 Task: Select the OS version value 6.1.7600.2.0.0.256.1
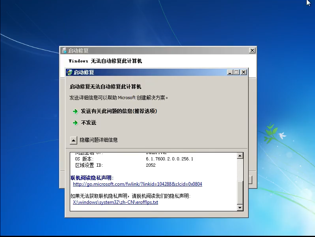(170, 159)
